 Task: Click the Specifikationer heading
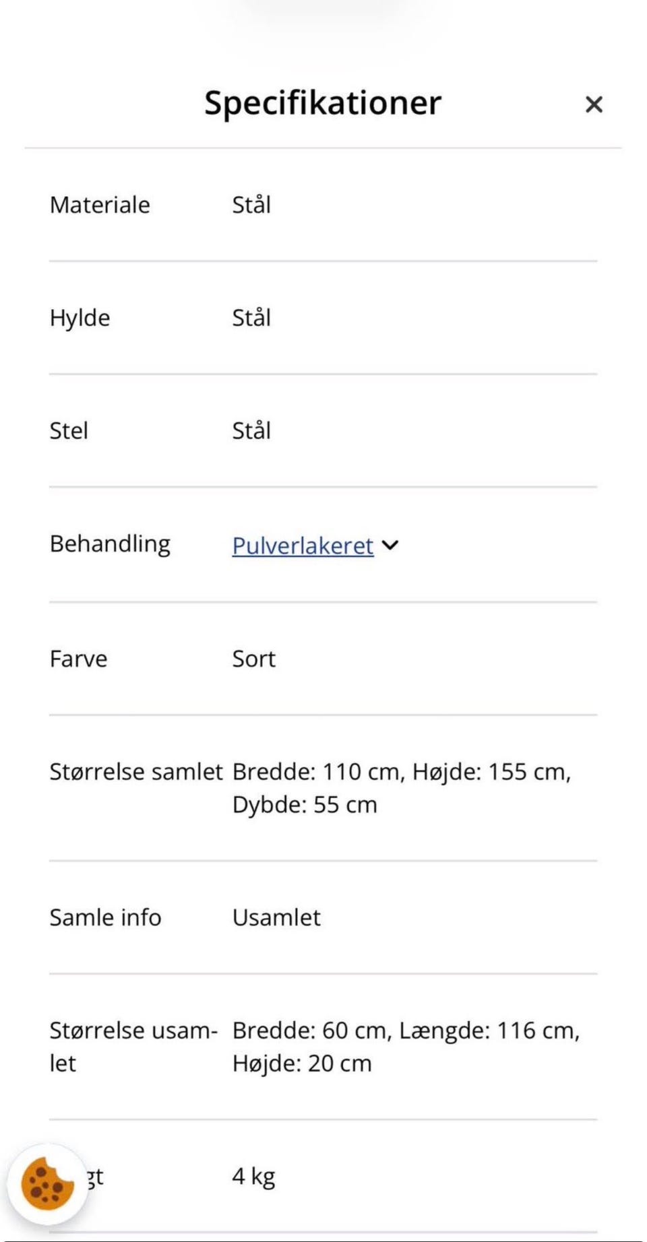(x=323, y=103)
